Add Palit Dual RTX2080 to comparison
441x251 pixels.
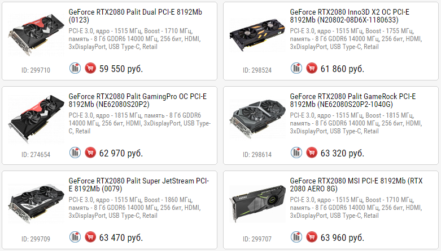pos(75,69)
